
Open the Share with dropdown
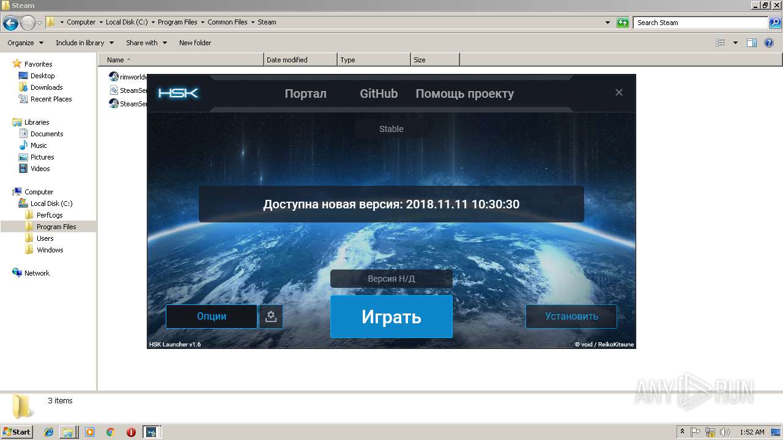pyautogui.click(x=146, y=43)
